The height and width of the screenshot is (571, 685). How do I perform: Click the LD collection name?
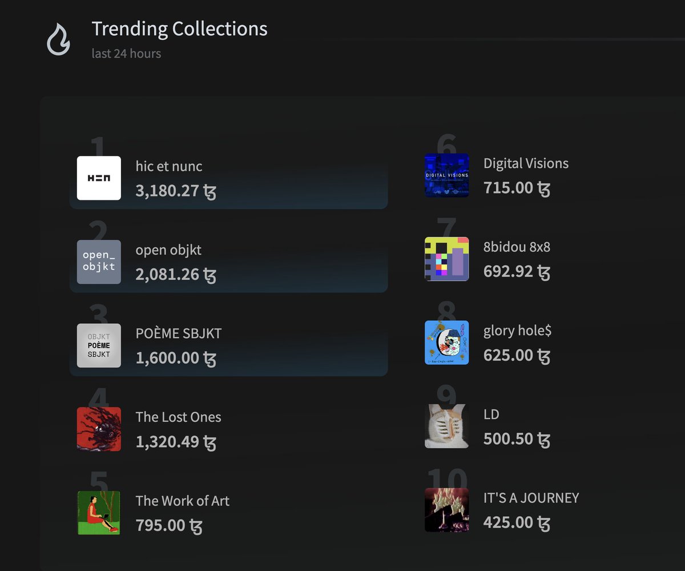[x=491, y=414]
